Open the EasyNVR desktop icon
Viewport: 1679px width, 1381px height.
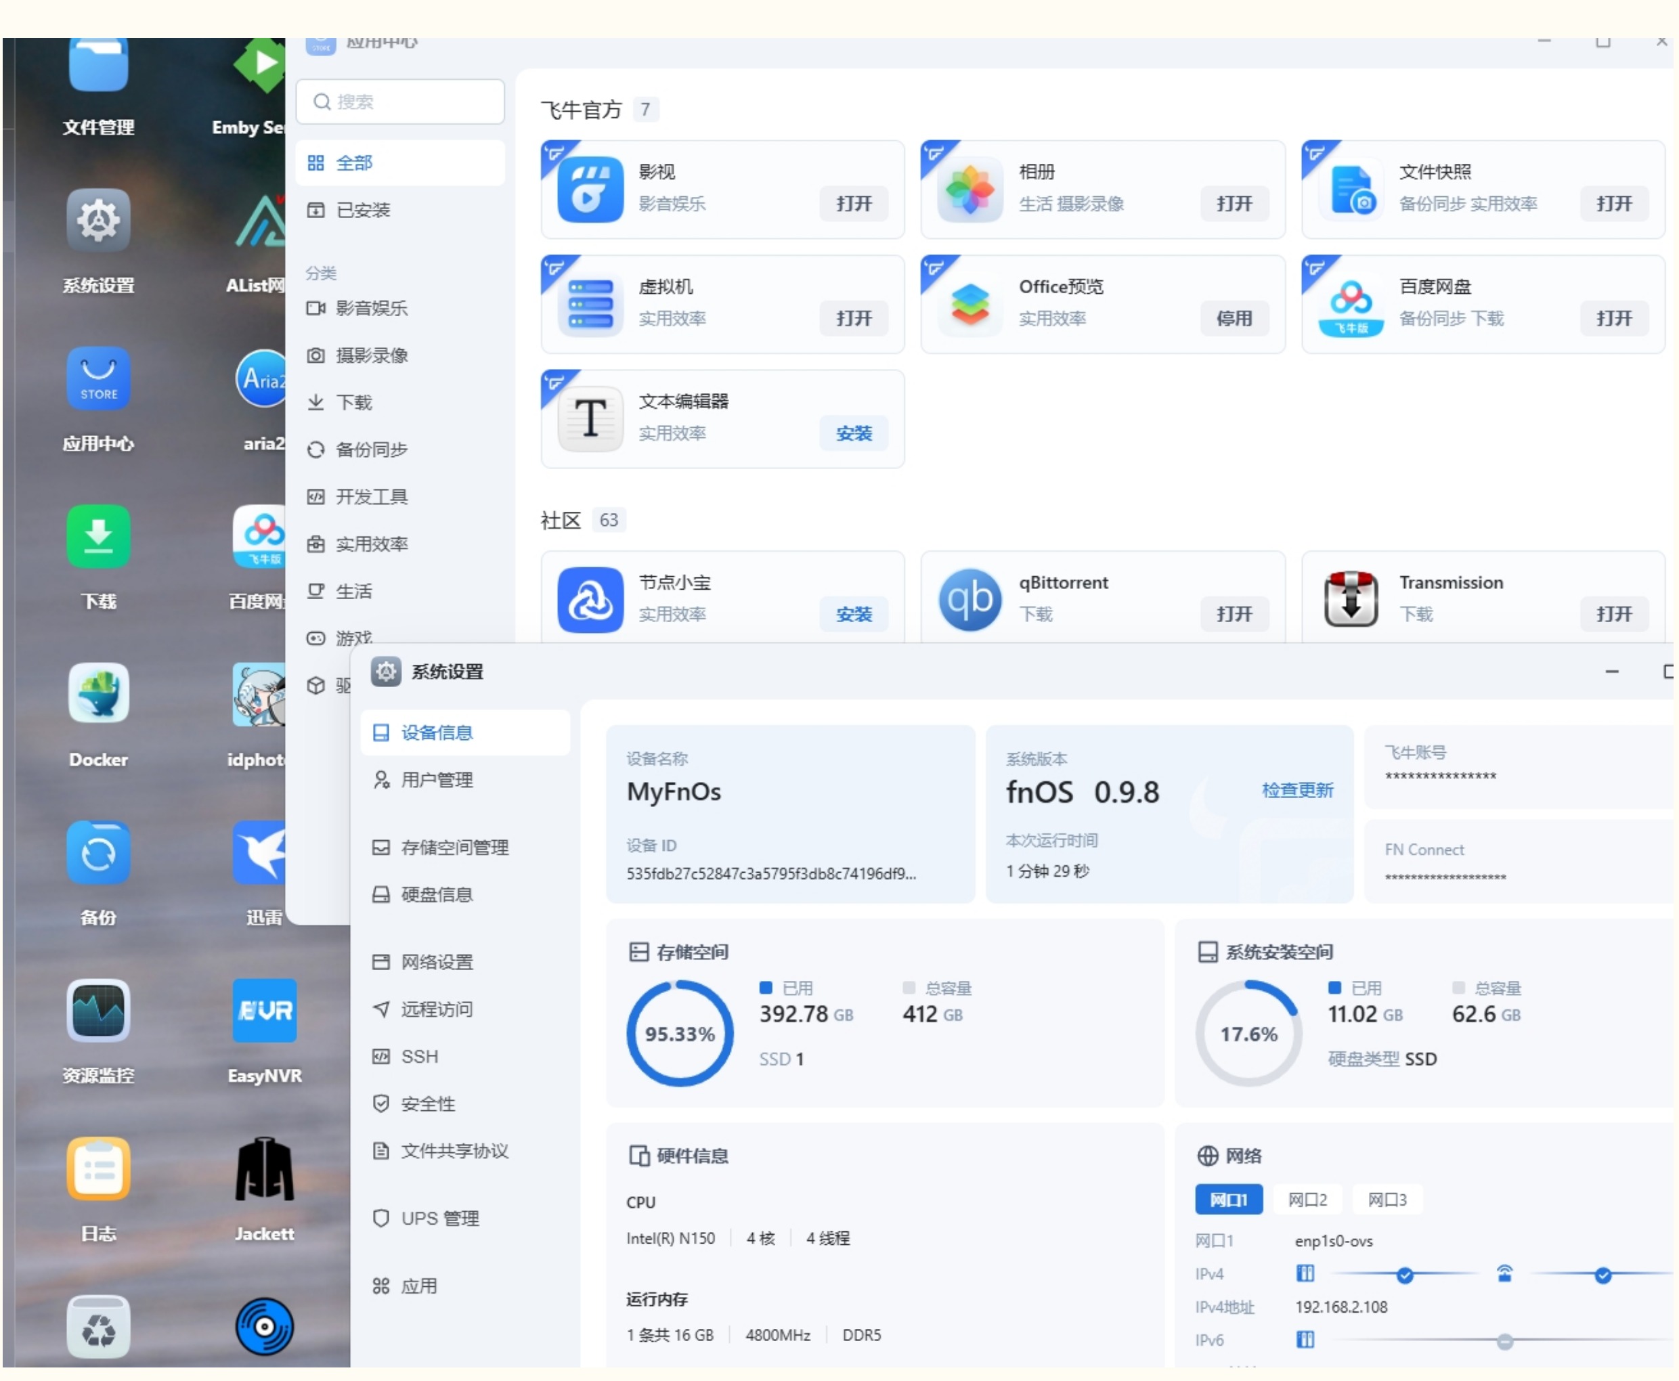click(x=264, y=1010)
